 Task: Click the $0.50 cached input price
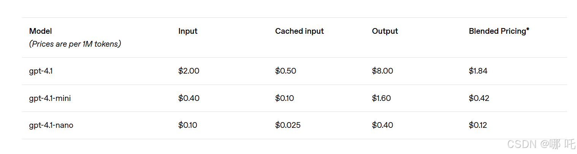click(x=285, y=71)
